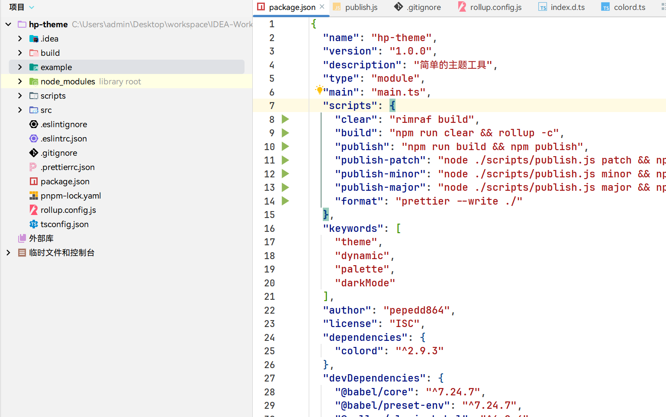Click the "pepedd864" author value
This screenshot has height=417, width=666.
417,310
